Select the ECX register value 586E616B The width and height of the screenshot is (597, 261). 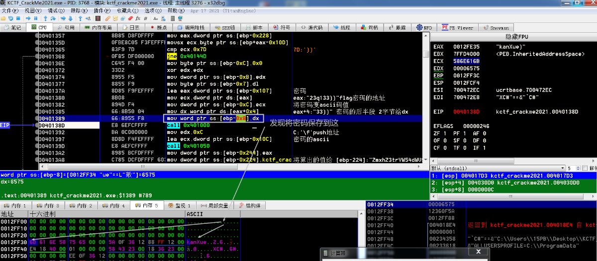[466, 61]
